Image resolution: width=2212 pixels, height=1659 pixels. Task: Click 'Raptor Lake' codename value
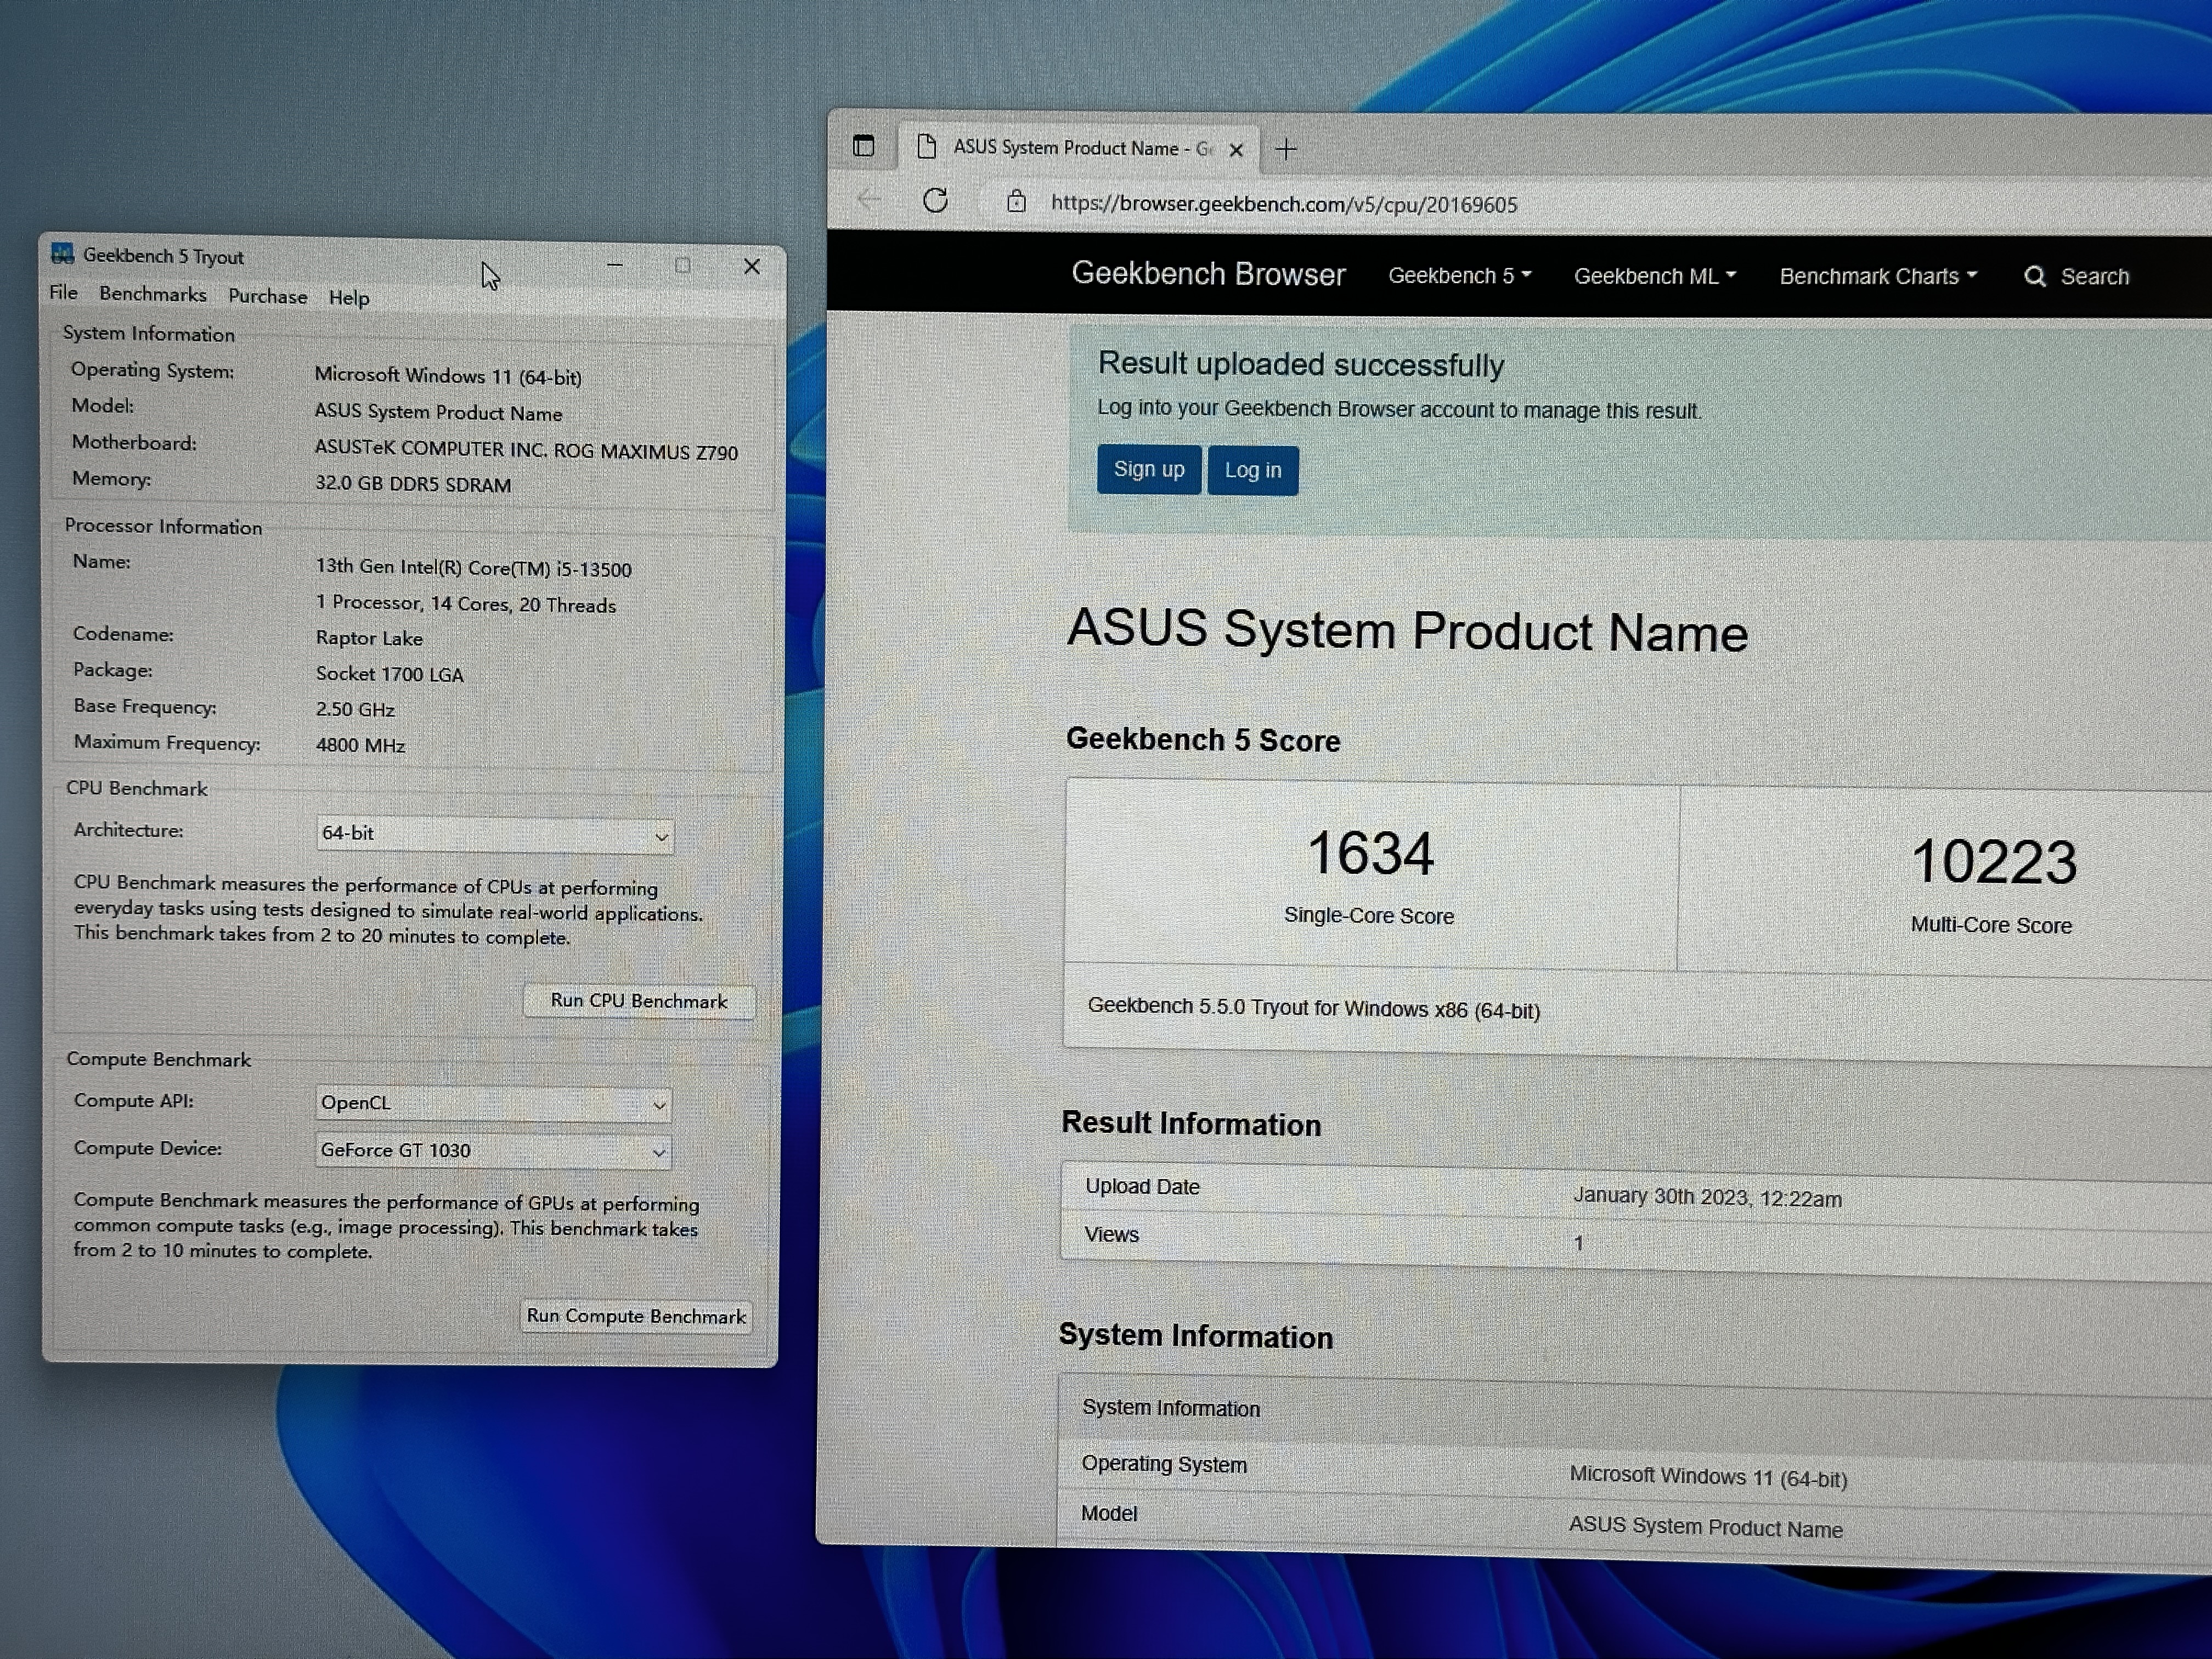(369, 638)
